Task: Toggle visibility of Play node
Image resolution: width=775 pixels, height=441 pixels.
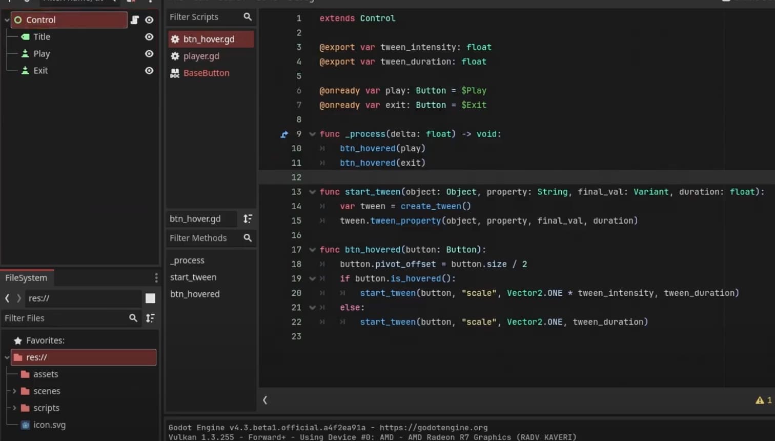Action: pyautogui.click(x=149, y=54)
